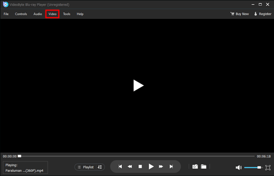Open the Tools menu
Viewport: 274px width, 176px height.
67,14
